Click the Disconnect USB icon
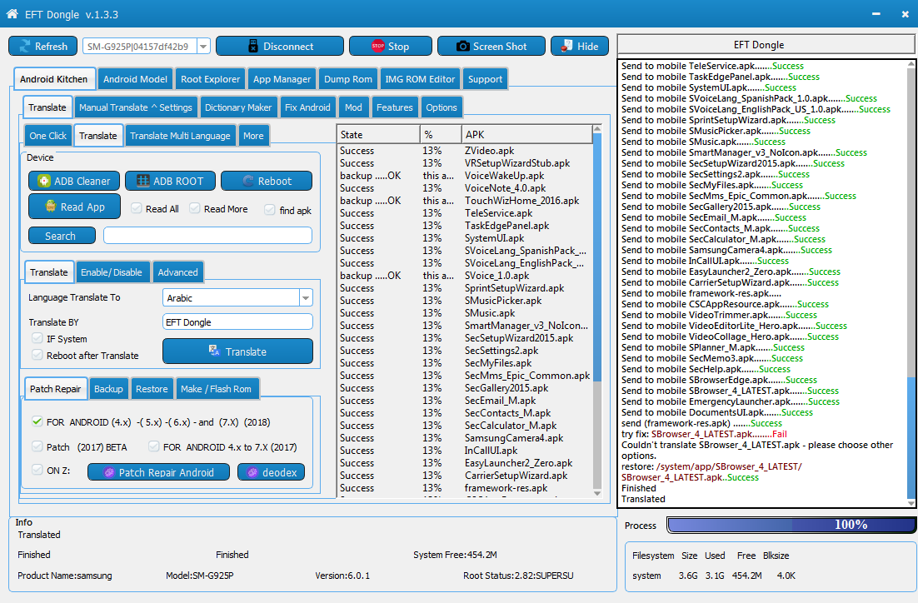Image resolution: width=918 pixels, height=603 pixels. click(253, 47)
